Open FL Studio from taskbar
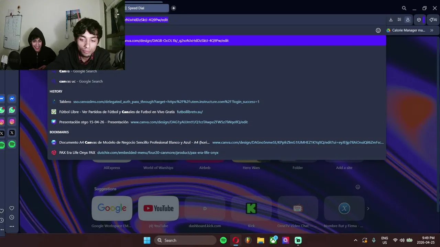Viewport: 440px width, 247px height. pyautogui.click(x=248, y=240)
